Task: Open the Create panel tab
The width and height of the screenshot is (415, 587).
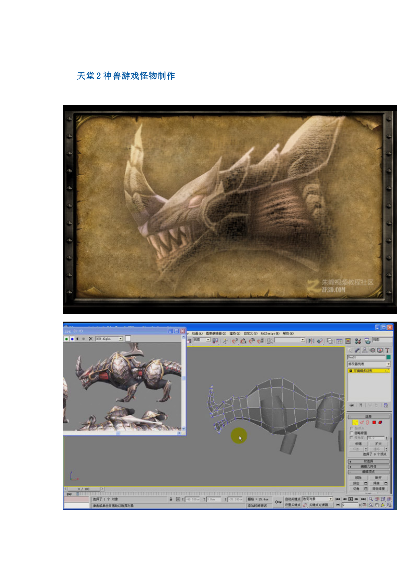Action: coord(350,350)
